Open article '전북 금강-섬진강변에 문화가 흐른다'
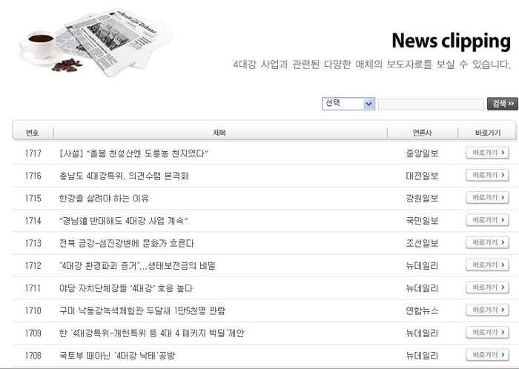The width and height of the screenshot is (519, 369). pos(127,243)
